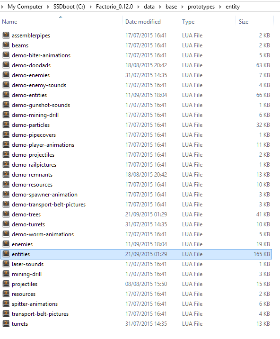280x339 pixels.
Task: Click the 165 KB size of entities
Action: [262, 254]
